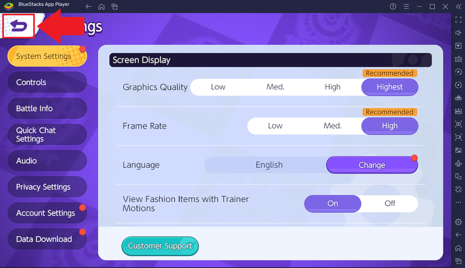Click the title bar back arrow
The width and height of the screenshot is (465, 268).
pyautogui.click(x=88, y=7)
